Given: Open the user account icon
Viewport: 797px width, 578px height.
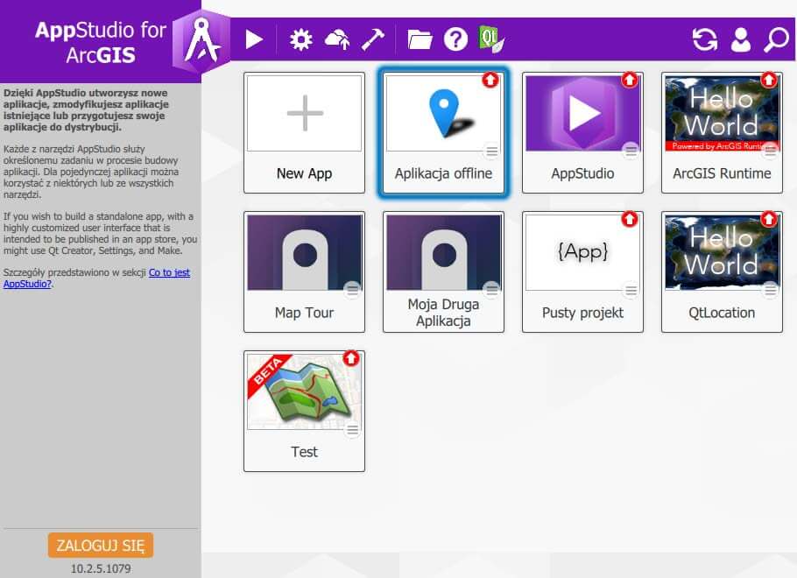Looking at the screenshot, I should click(741, 39).
